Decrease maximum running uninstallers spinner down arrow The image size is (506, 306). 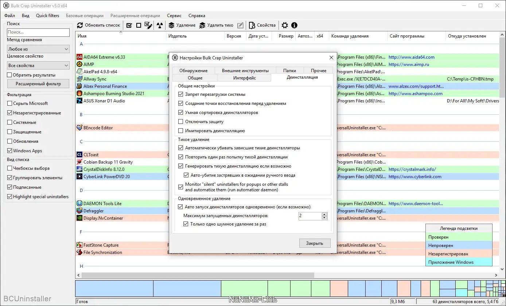tap(324, 218)
